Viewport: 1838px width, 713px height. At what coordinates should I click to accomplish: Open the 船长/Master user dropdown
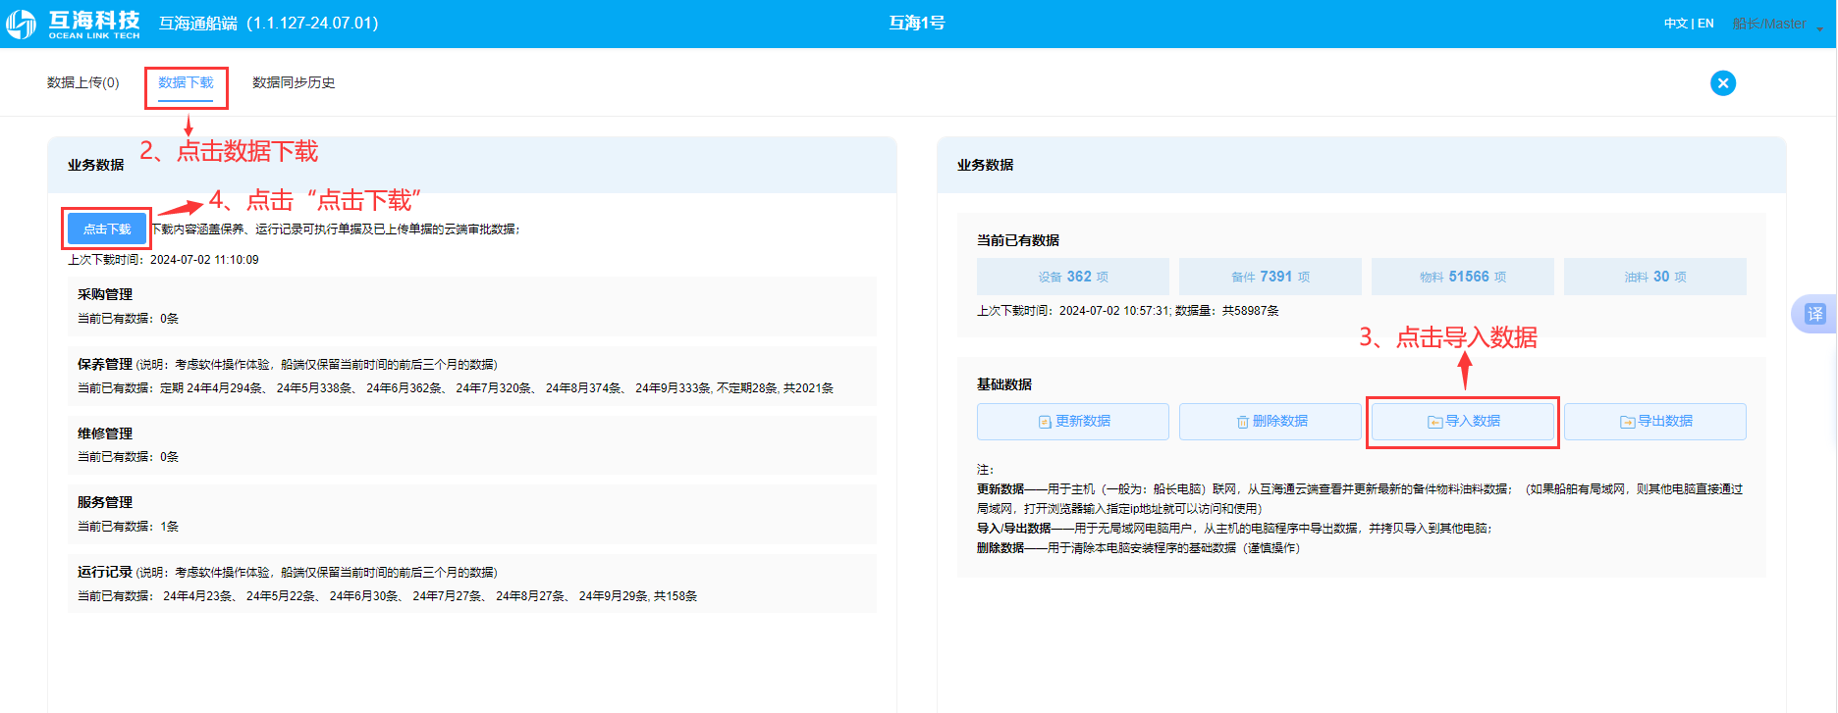click(1776, 24)
